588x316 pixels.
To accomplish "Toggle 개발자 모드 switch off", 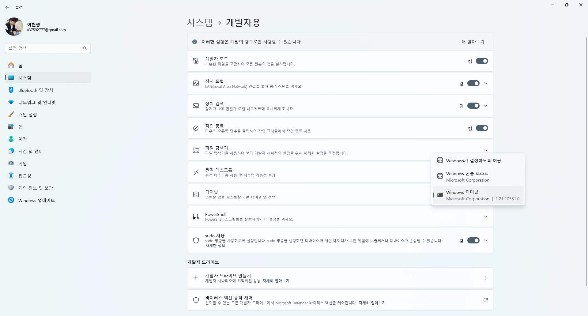I will pos(482,61).
